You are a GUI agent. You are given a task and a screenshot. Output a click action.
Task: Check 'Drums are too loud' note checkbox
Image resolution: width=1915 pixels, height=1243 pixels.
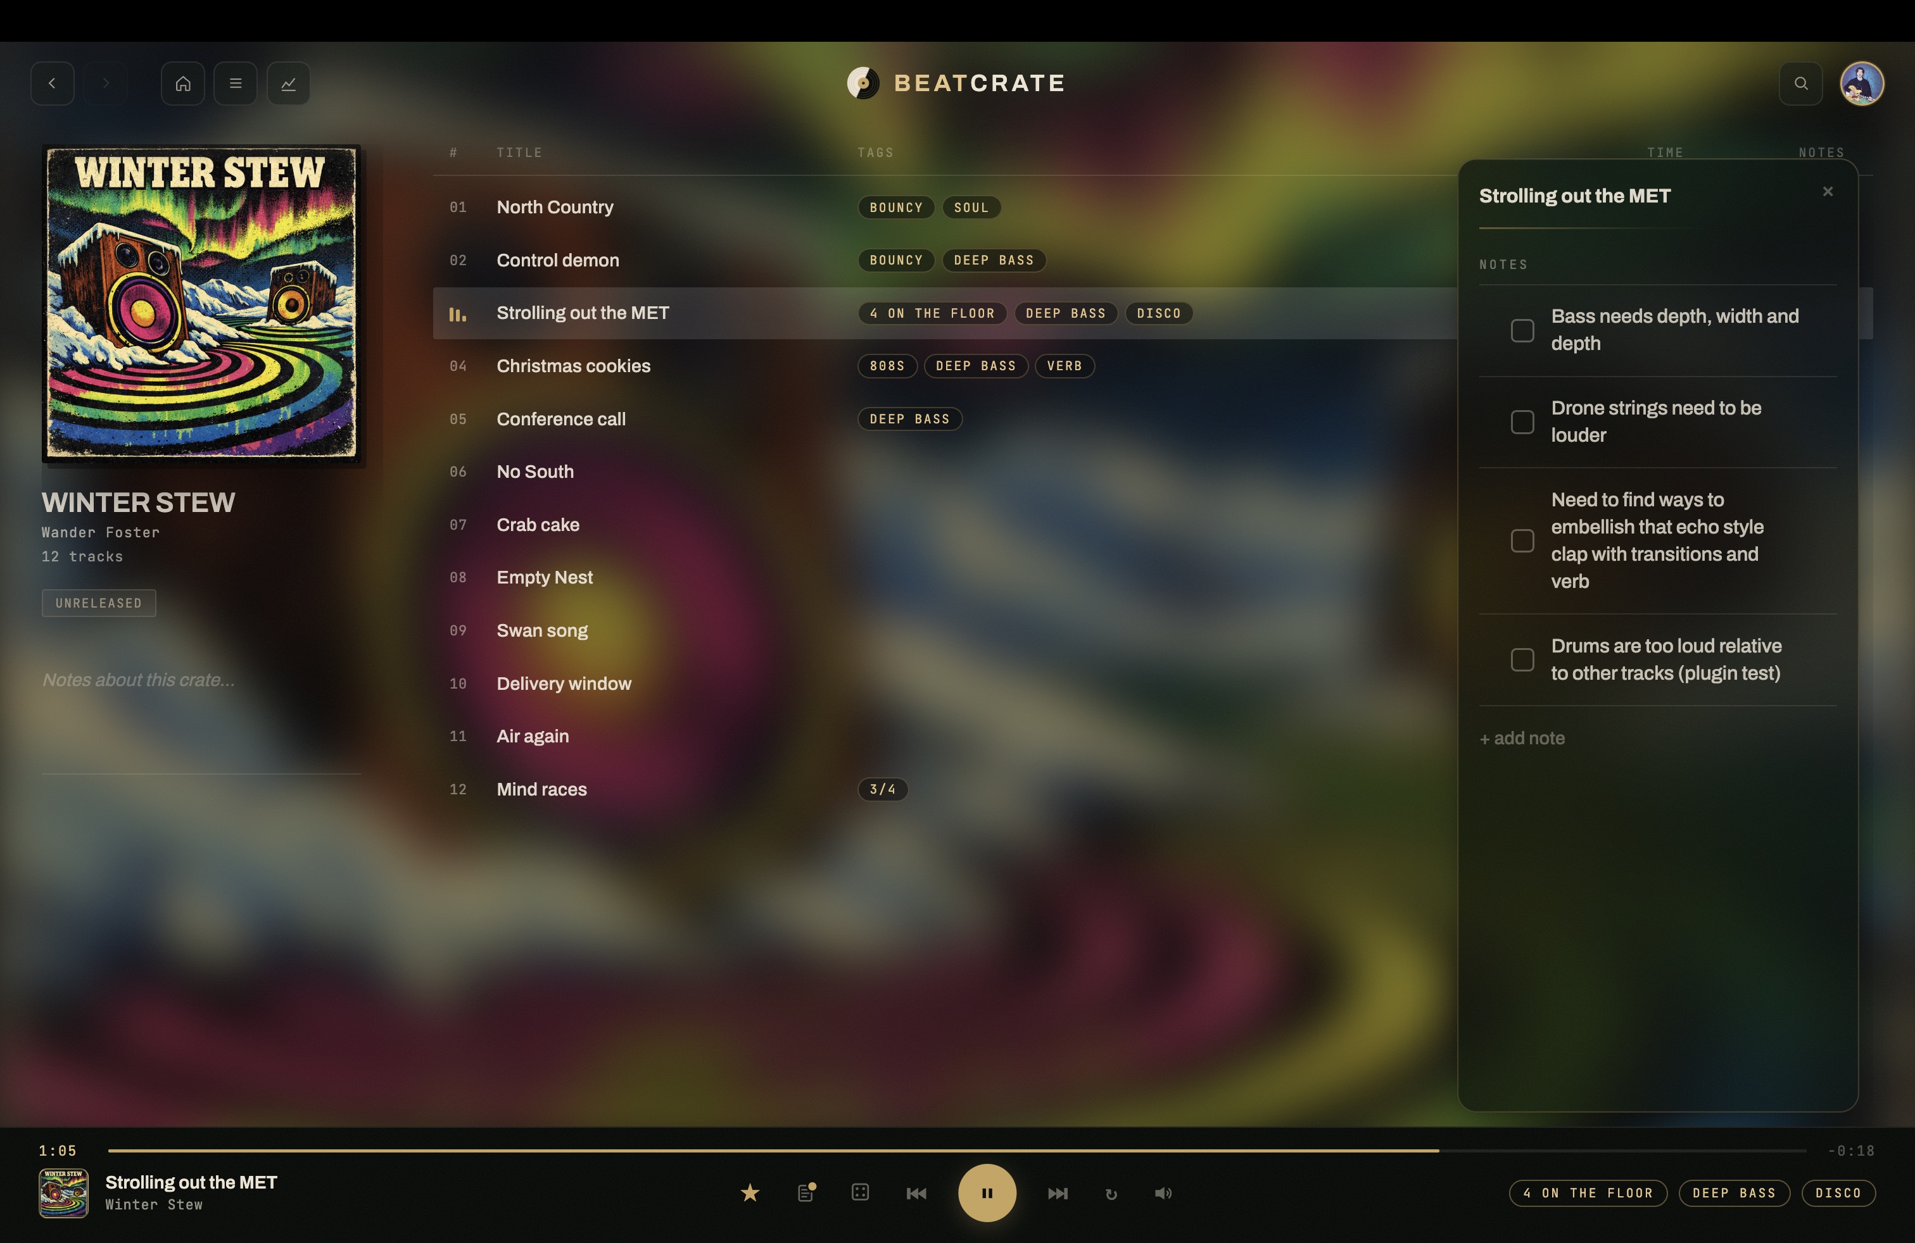pos(1522,659)
